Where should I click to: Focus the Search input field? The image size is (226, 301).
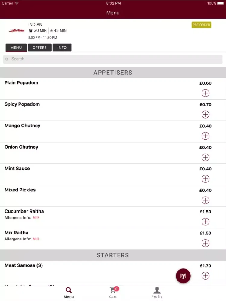[113, 59]
